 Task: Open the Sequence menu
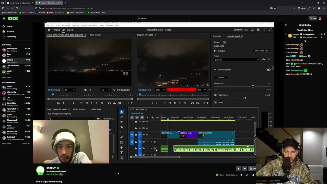tap(66, 25)
